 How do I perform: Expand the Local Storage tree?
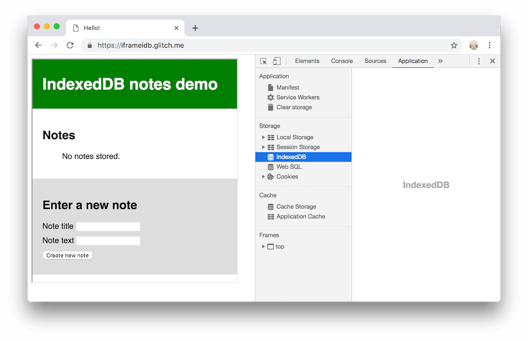click(263, 137)
